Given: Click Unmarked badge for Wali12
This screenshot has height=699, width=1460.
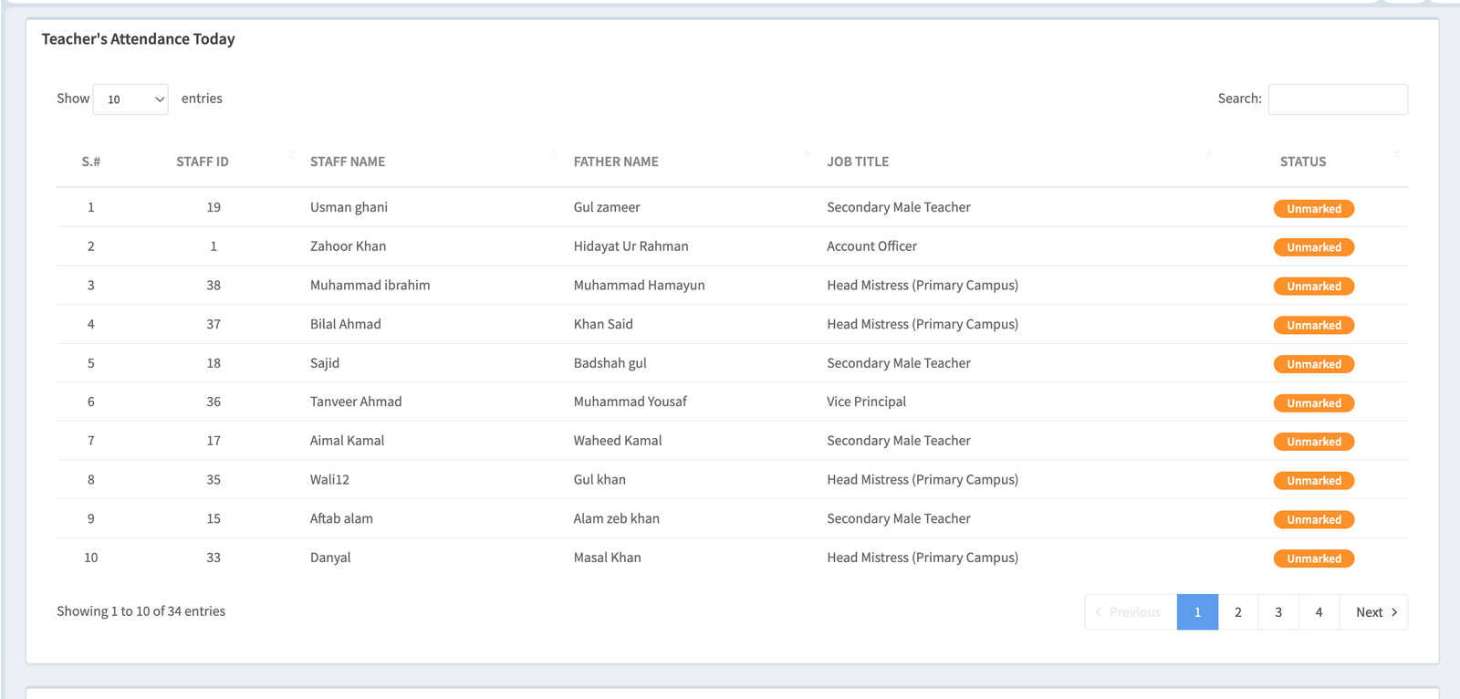Looking at the screenshot, I should point(1314,481).
